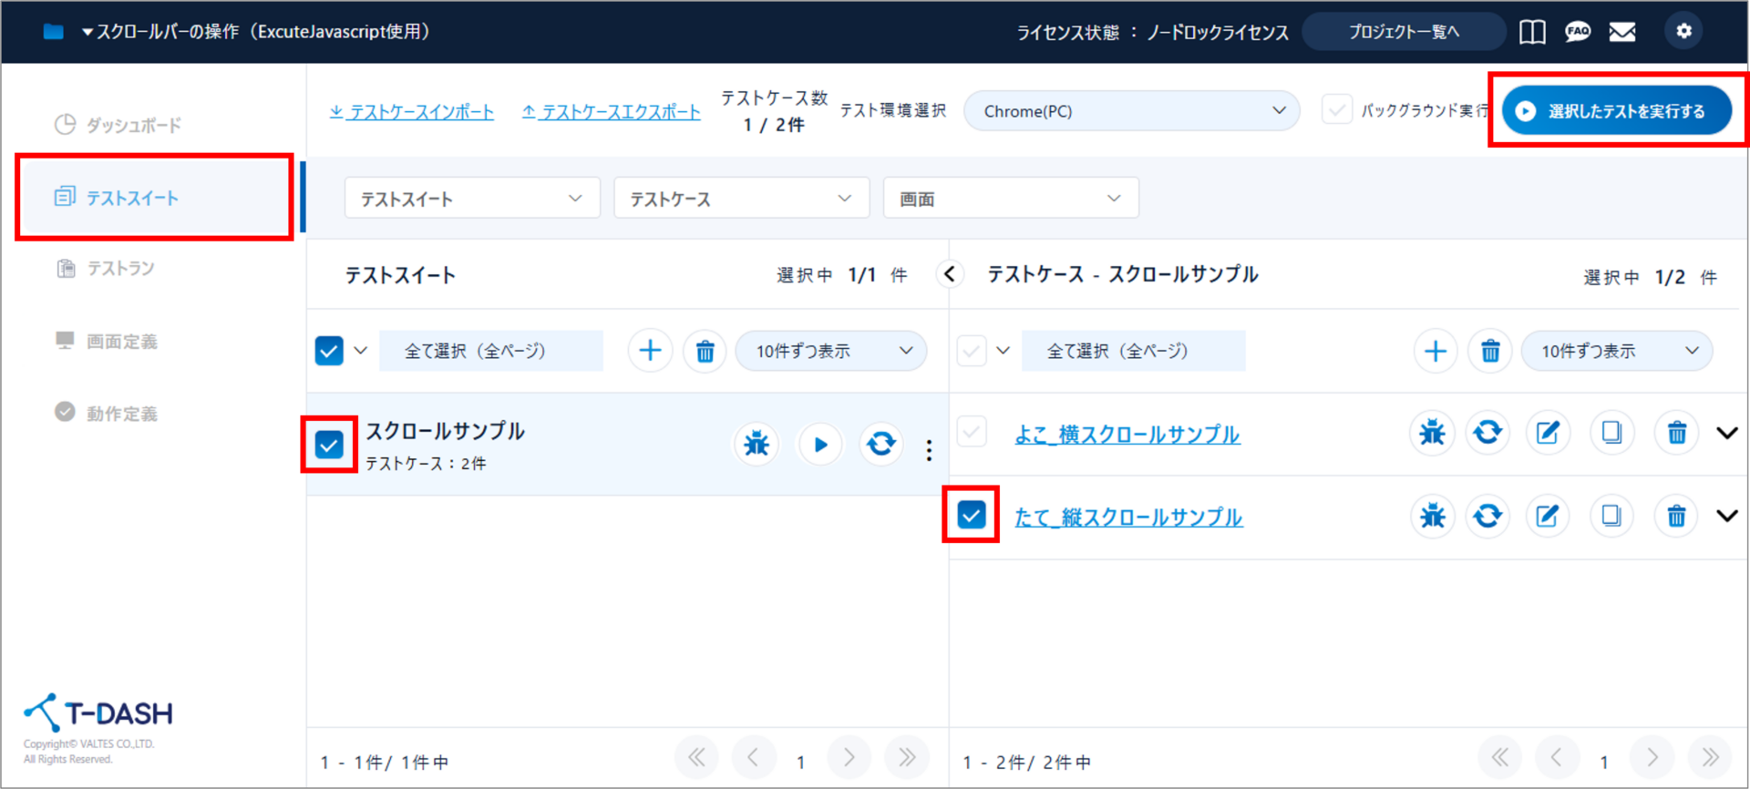The image size is (1750, 789).
Task: Run the スクロールサンプル suite with play icon
Action: [x=820, y=445]
